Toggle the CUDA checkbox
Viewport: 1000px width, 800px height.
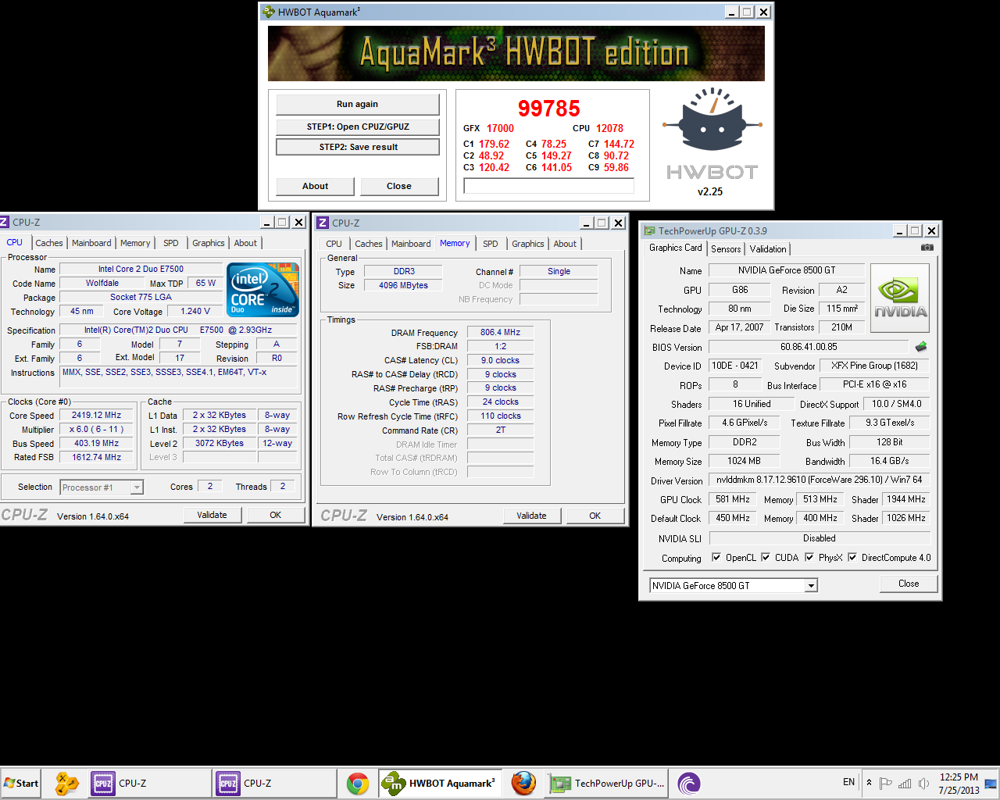[766, 558]
